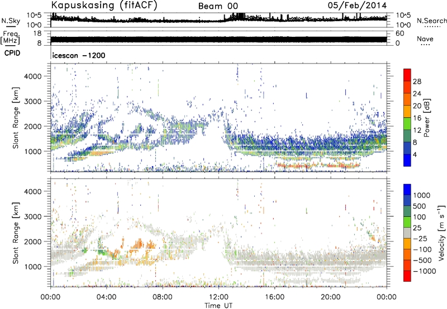
Task: Click the 'N.Search' legend label
Action: 431,21
